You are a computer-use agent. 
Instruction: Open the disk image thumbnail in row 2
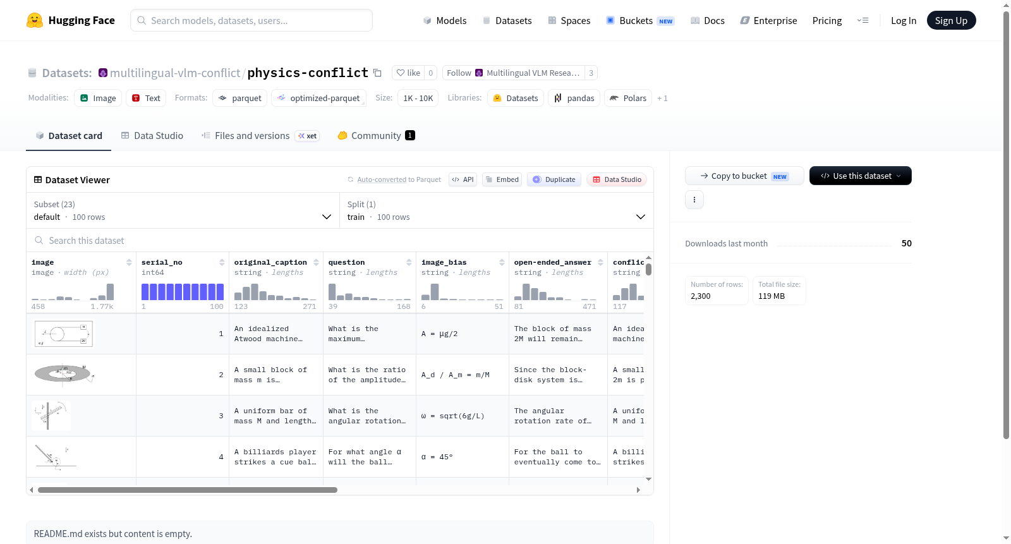(x=64, y=374)
